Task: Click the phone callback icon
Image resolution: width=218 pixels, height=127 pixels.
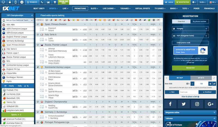Action: (42, 2)
